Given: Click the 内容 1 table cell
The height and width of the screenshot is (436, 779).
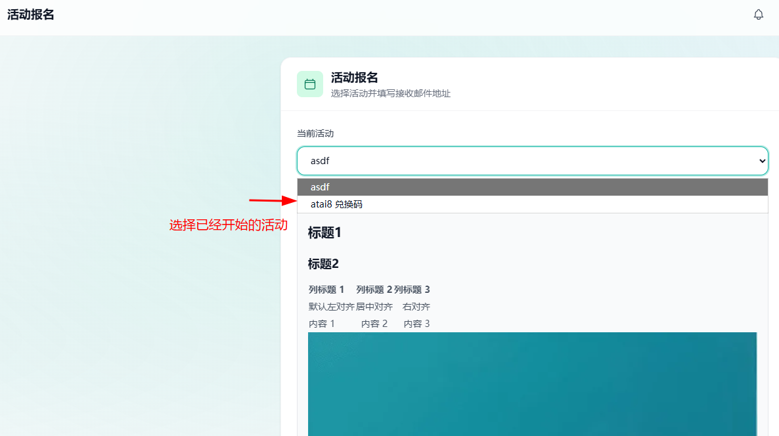Looking at the screenshot, I should pos(322,324).
